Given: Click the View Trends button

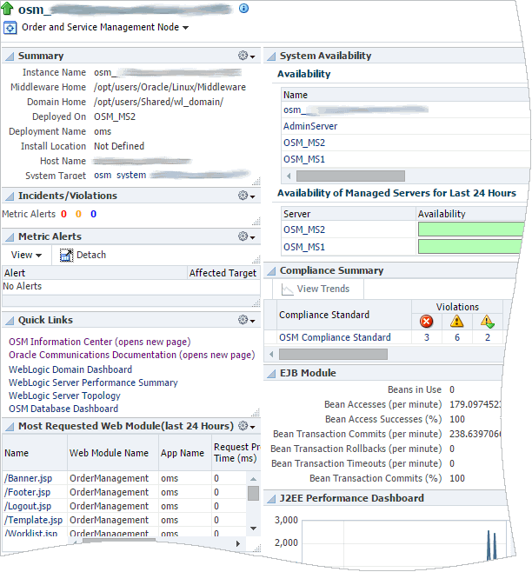Looking at the screenshot, I should [x=316, y=289].
